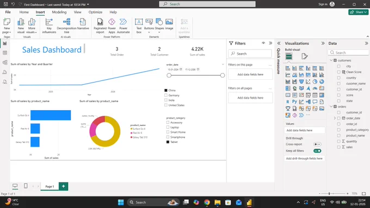Choose the Funnel chart visualization

click(301, 82)
